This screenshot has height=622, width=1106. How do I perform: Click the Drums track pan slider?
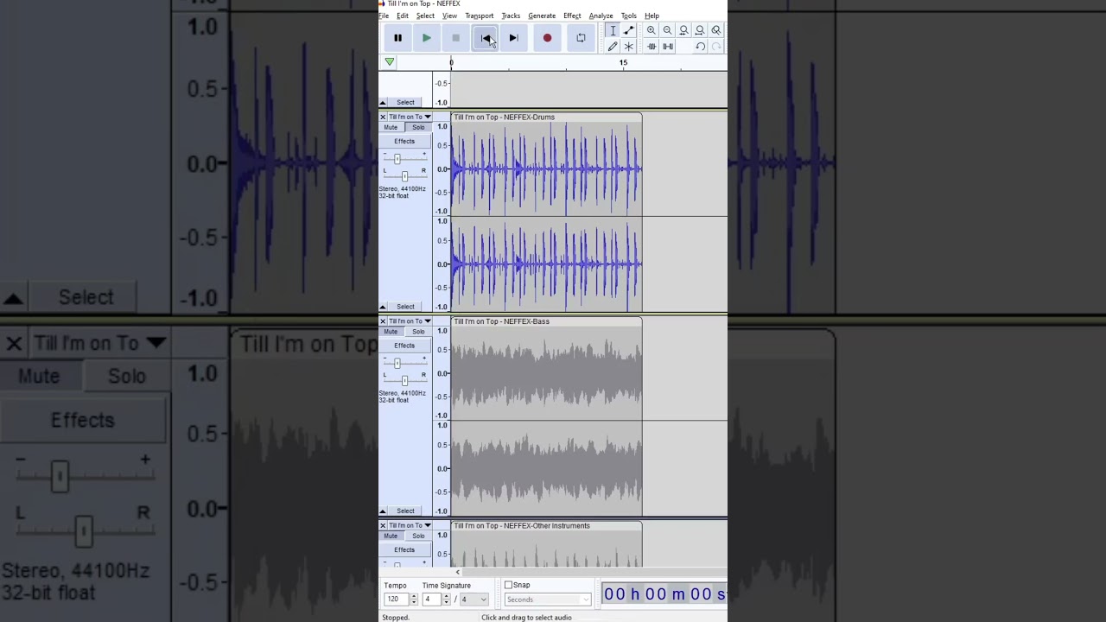pyautogui.click(x=404, y=176)
